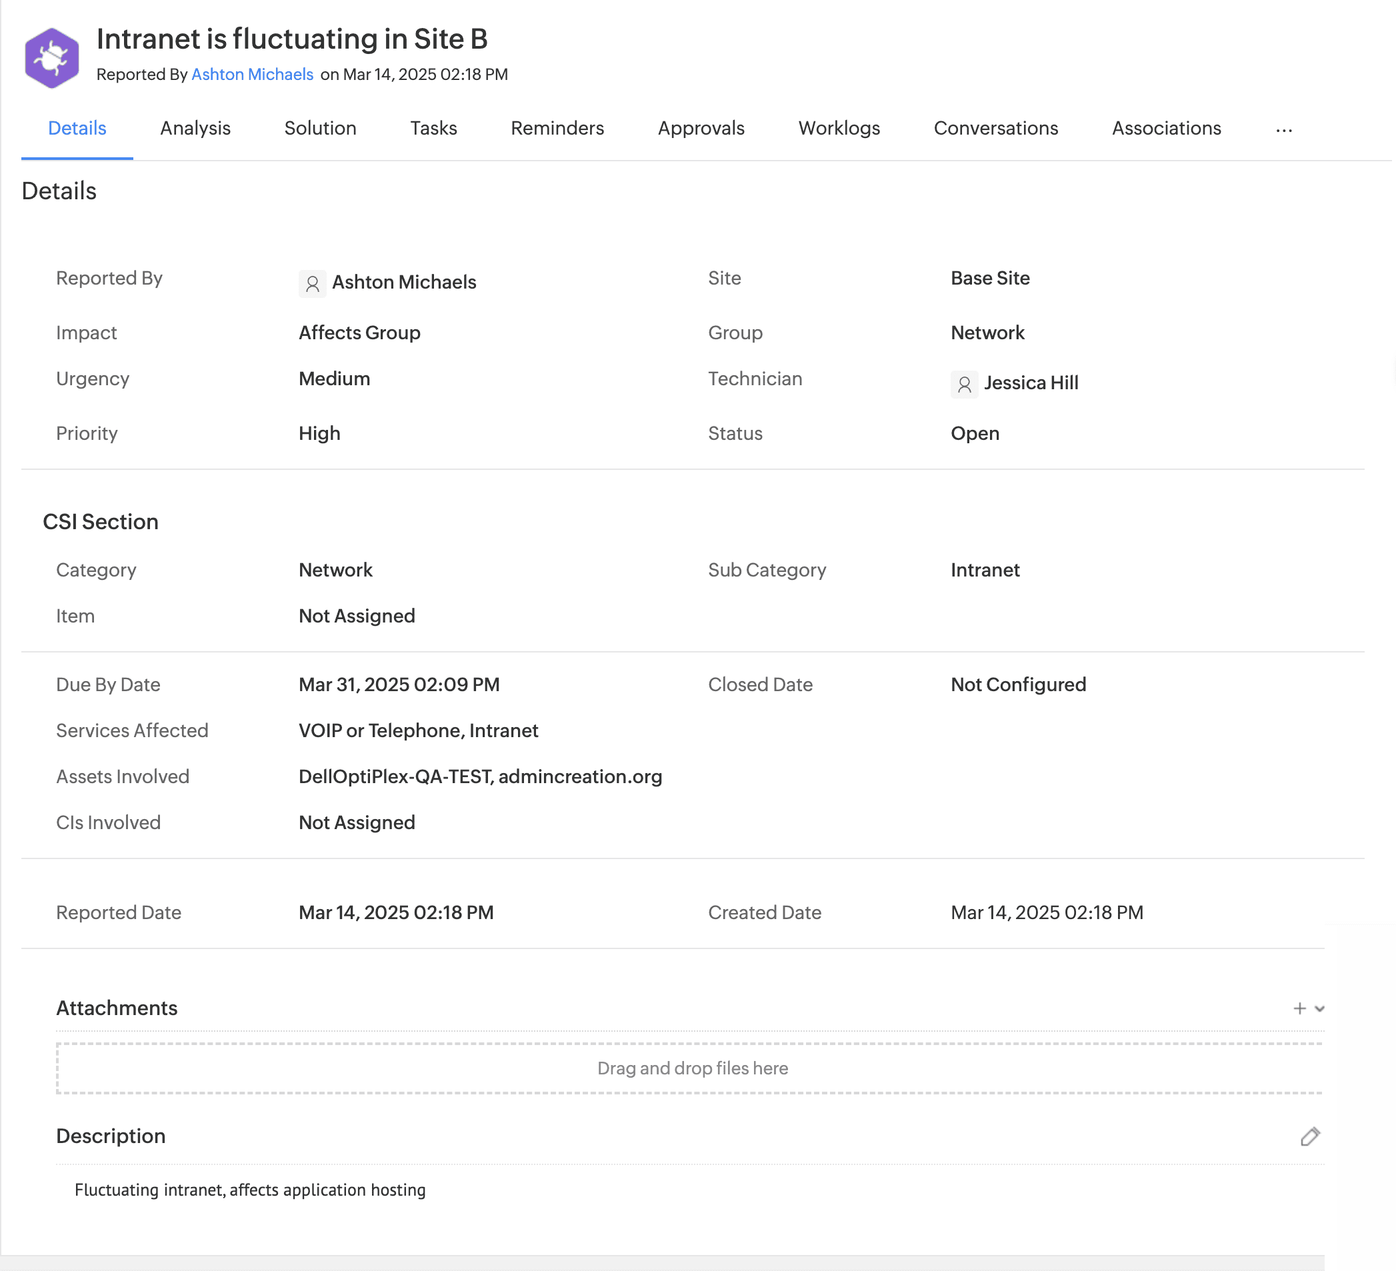Go to the Tasks tab
The height and width of the screenshot is (1271, 1396).
(433, 129)
